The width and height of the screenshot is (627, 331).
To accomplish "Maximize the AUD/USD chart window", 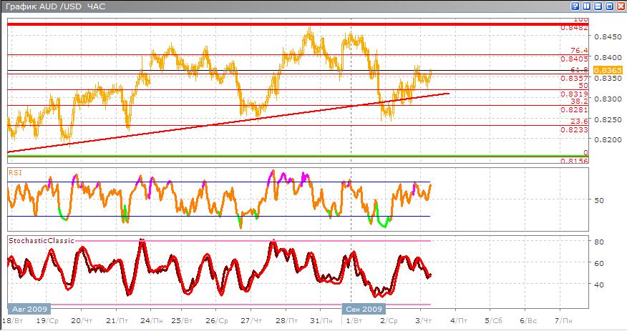I will pos(608,6).
